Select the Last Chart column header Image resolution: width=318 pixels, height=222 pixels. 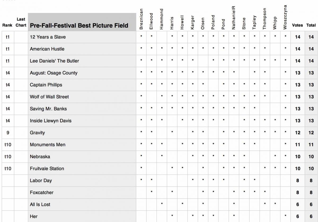[x=21, y=22]
